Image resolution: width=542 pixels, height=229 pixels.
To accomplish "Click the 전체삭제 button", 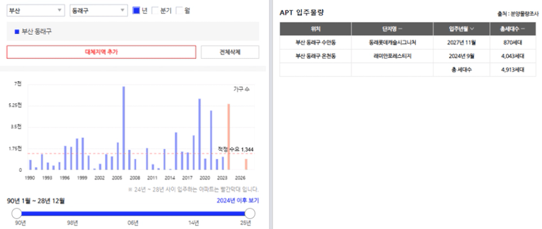I will (x=230, y=52).
